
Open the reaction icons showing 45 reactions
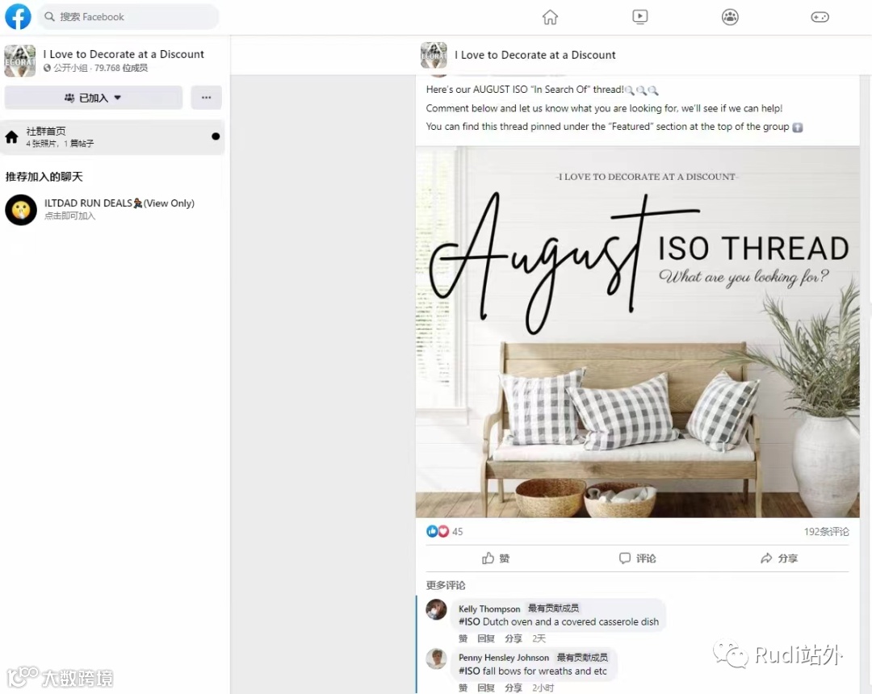pos(444,531)
